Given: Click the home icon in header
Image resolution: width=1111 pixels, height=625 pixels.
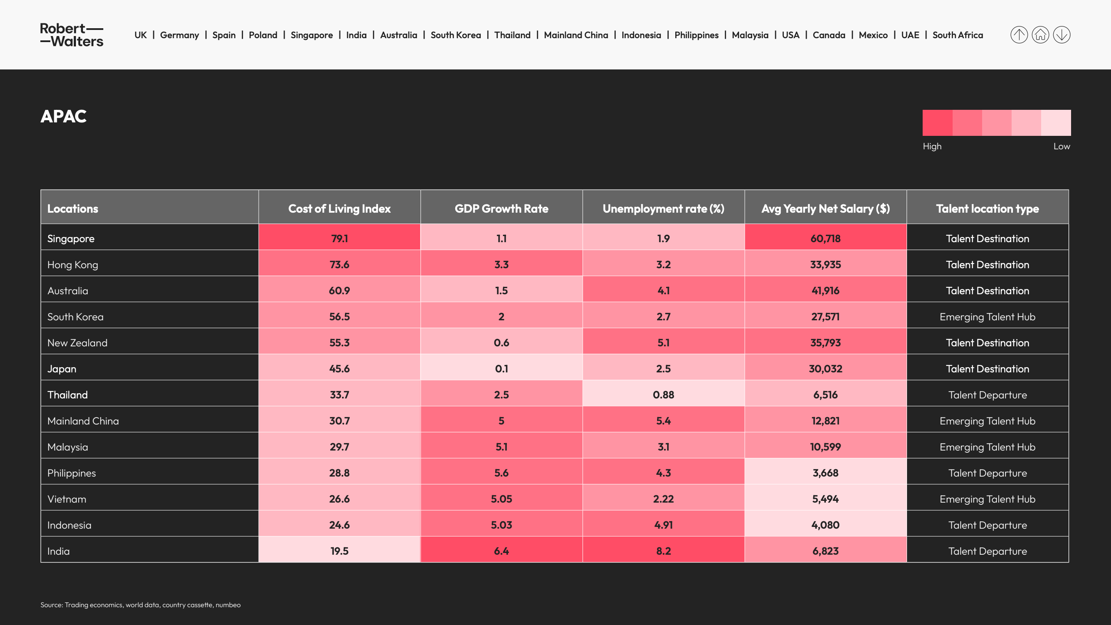Looking at the screenshot, I should pos(1040,35).
